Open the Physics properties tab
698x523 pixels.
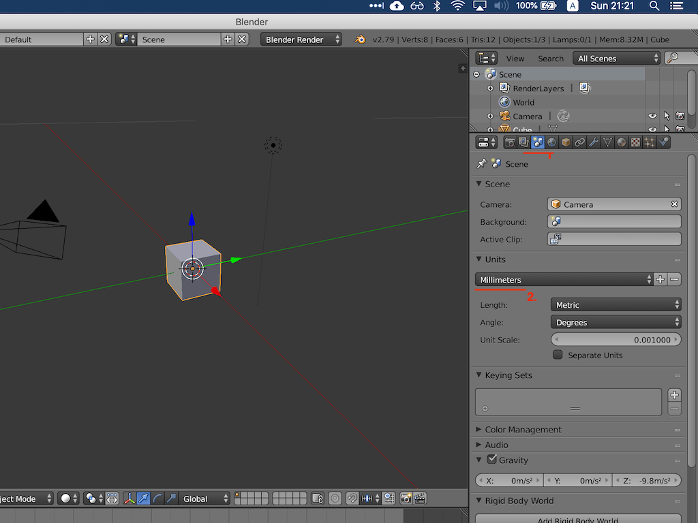pyautogui.click(x=664, y=142)
